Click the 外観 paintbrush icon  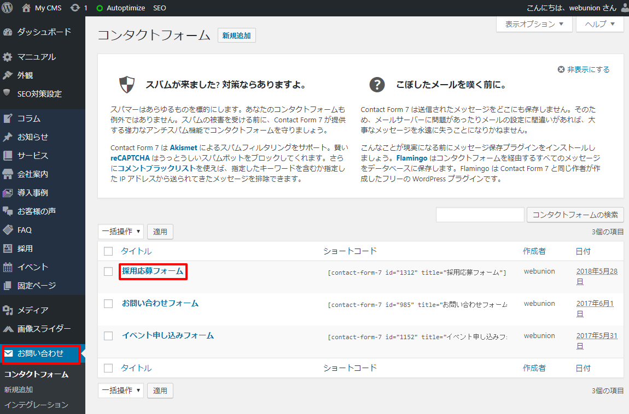coord(8,75)
